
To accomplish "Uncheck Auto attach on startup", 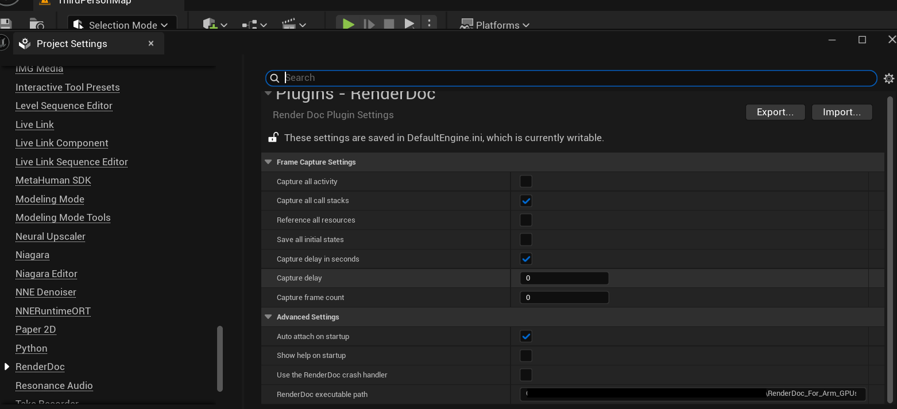I will tap(525, 336).
